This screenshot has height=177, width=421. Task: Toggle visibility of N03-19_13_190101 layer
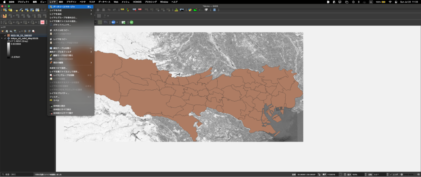[x=5, y=35]
